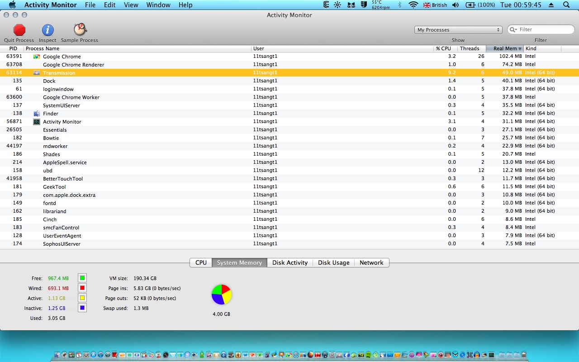Open the View menu

click(131, 5)
